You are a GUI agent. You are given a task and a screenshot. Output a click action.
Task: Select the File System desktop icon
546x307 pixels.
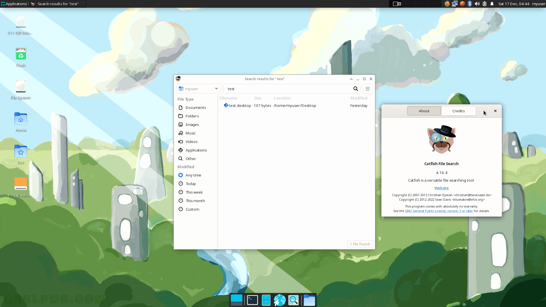20,90
